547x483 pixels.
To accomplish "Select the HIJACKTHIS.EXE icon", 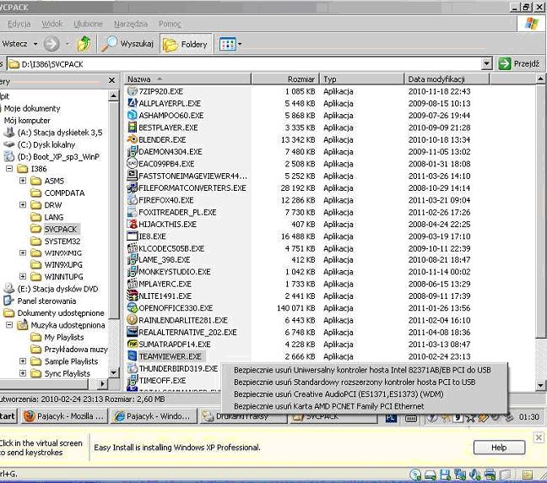I will (x=133, y=224).
